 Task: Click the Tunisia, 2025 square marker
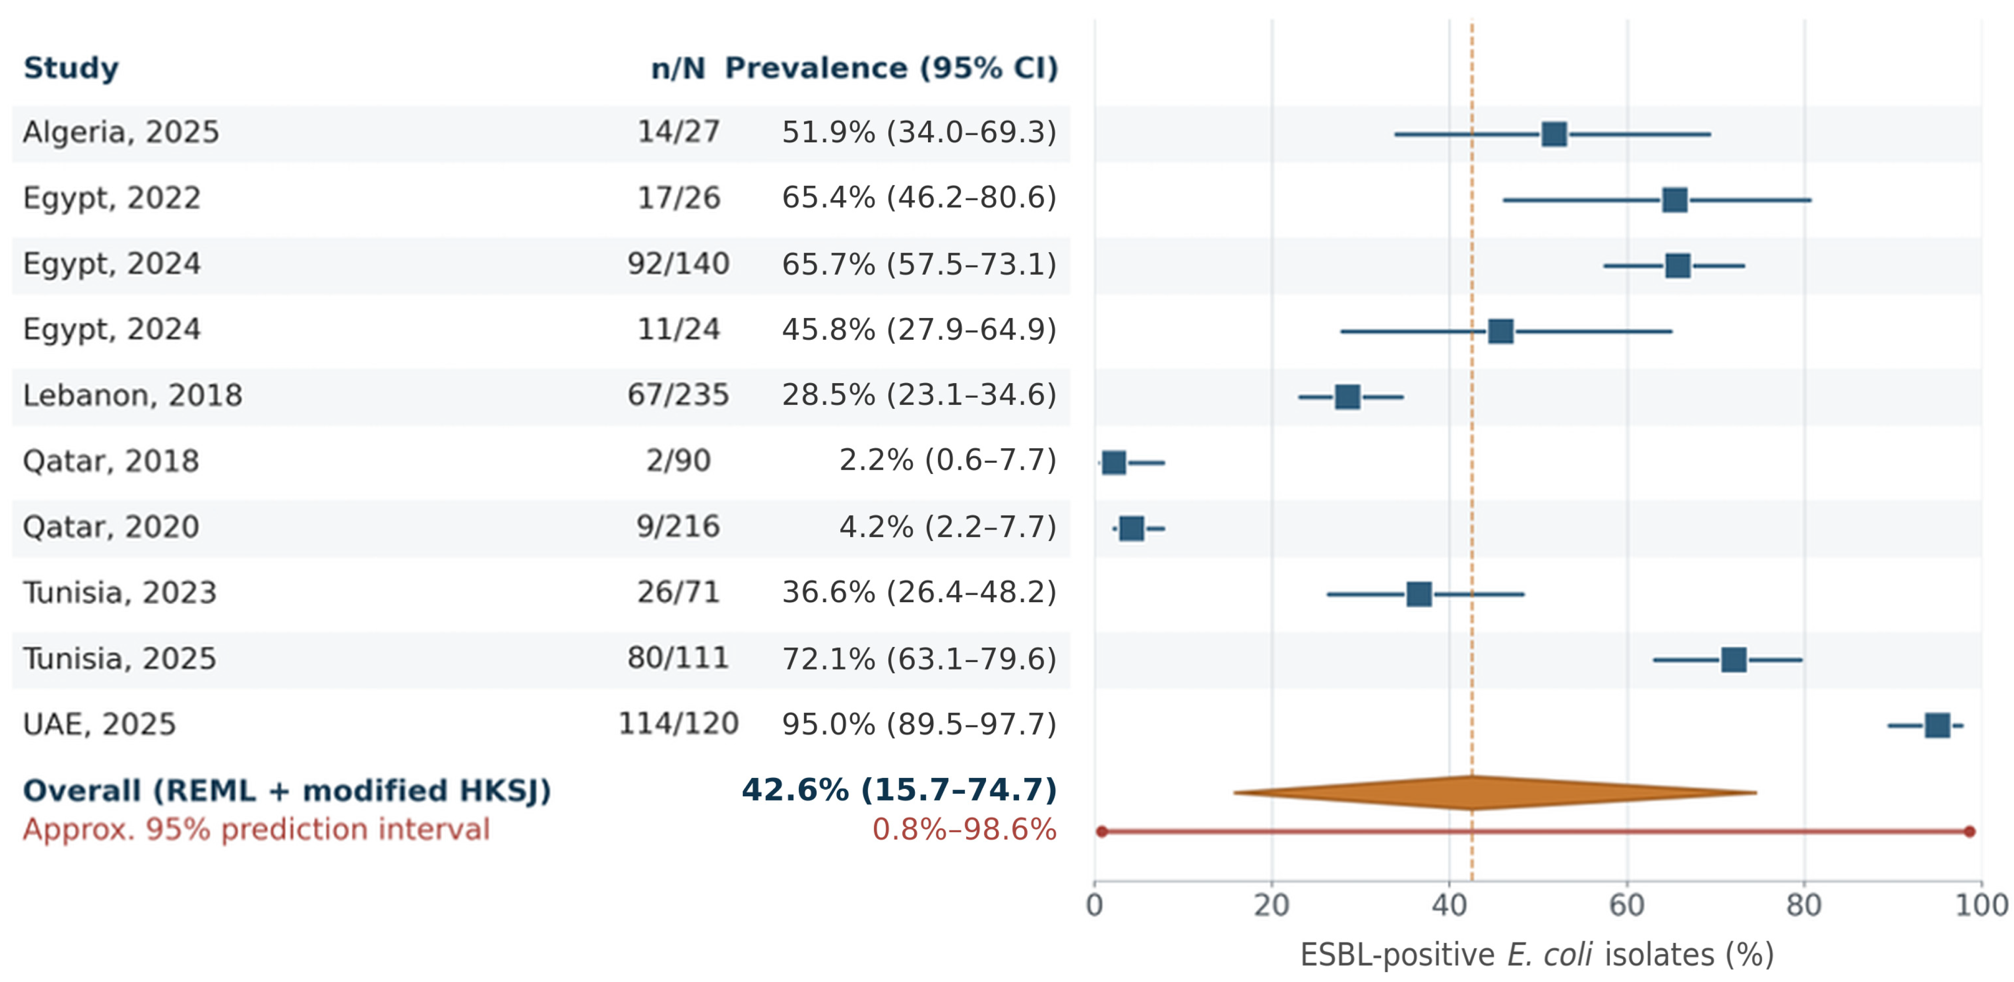click(1733, 659)
